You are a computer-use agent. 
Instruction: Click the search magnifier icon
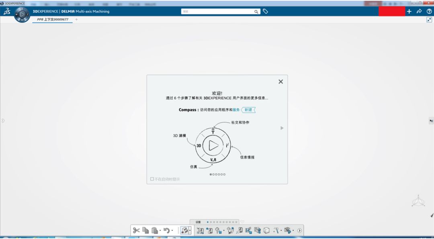coord(256,12)
